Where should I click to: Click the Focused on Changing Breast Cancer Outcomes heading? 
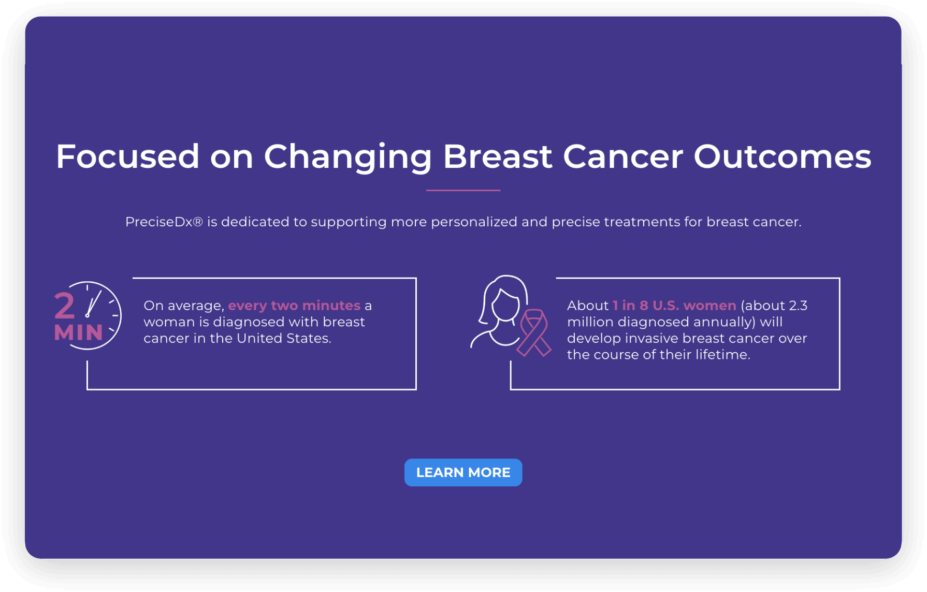click(x=463, y=156)
